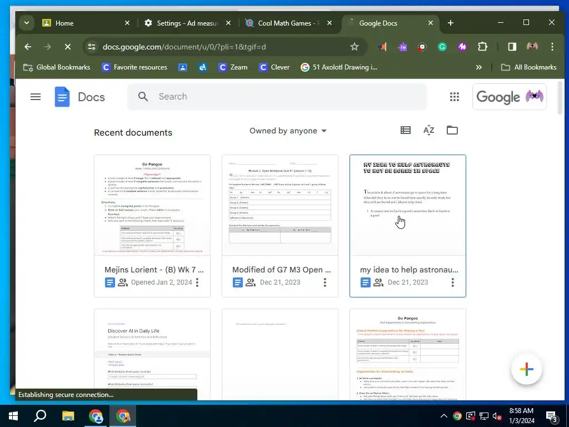Click the Grammarly extension icon
569x427 pixels.
coord(442,47)
